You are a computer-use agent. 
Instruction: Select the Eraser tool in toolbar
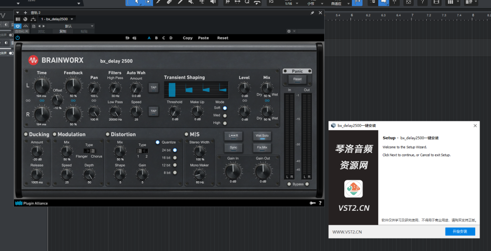[x=169, y=2]
